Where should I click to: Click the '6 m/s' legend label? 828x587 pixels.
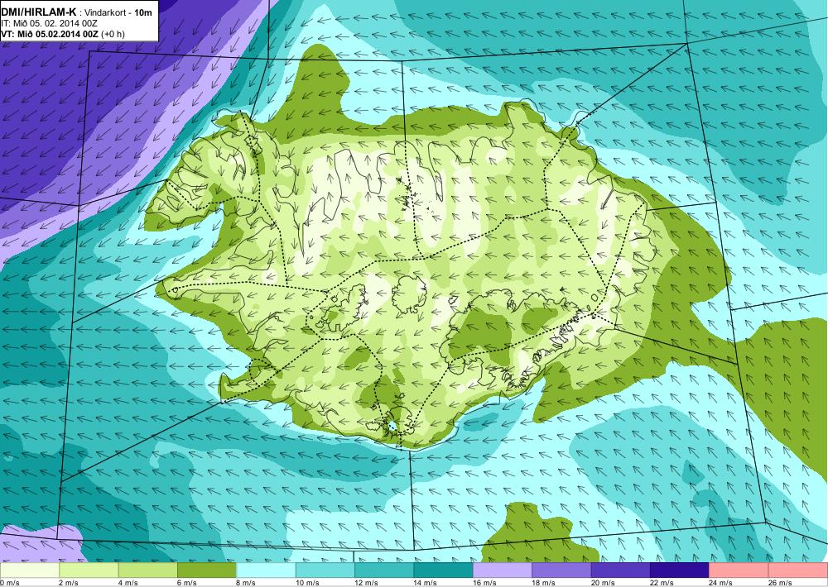187,582
